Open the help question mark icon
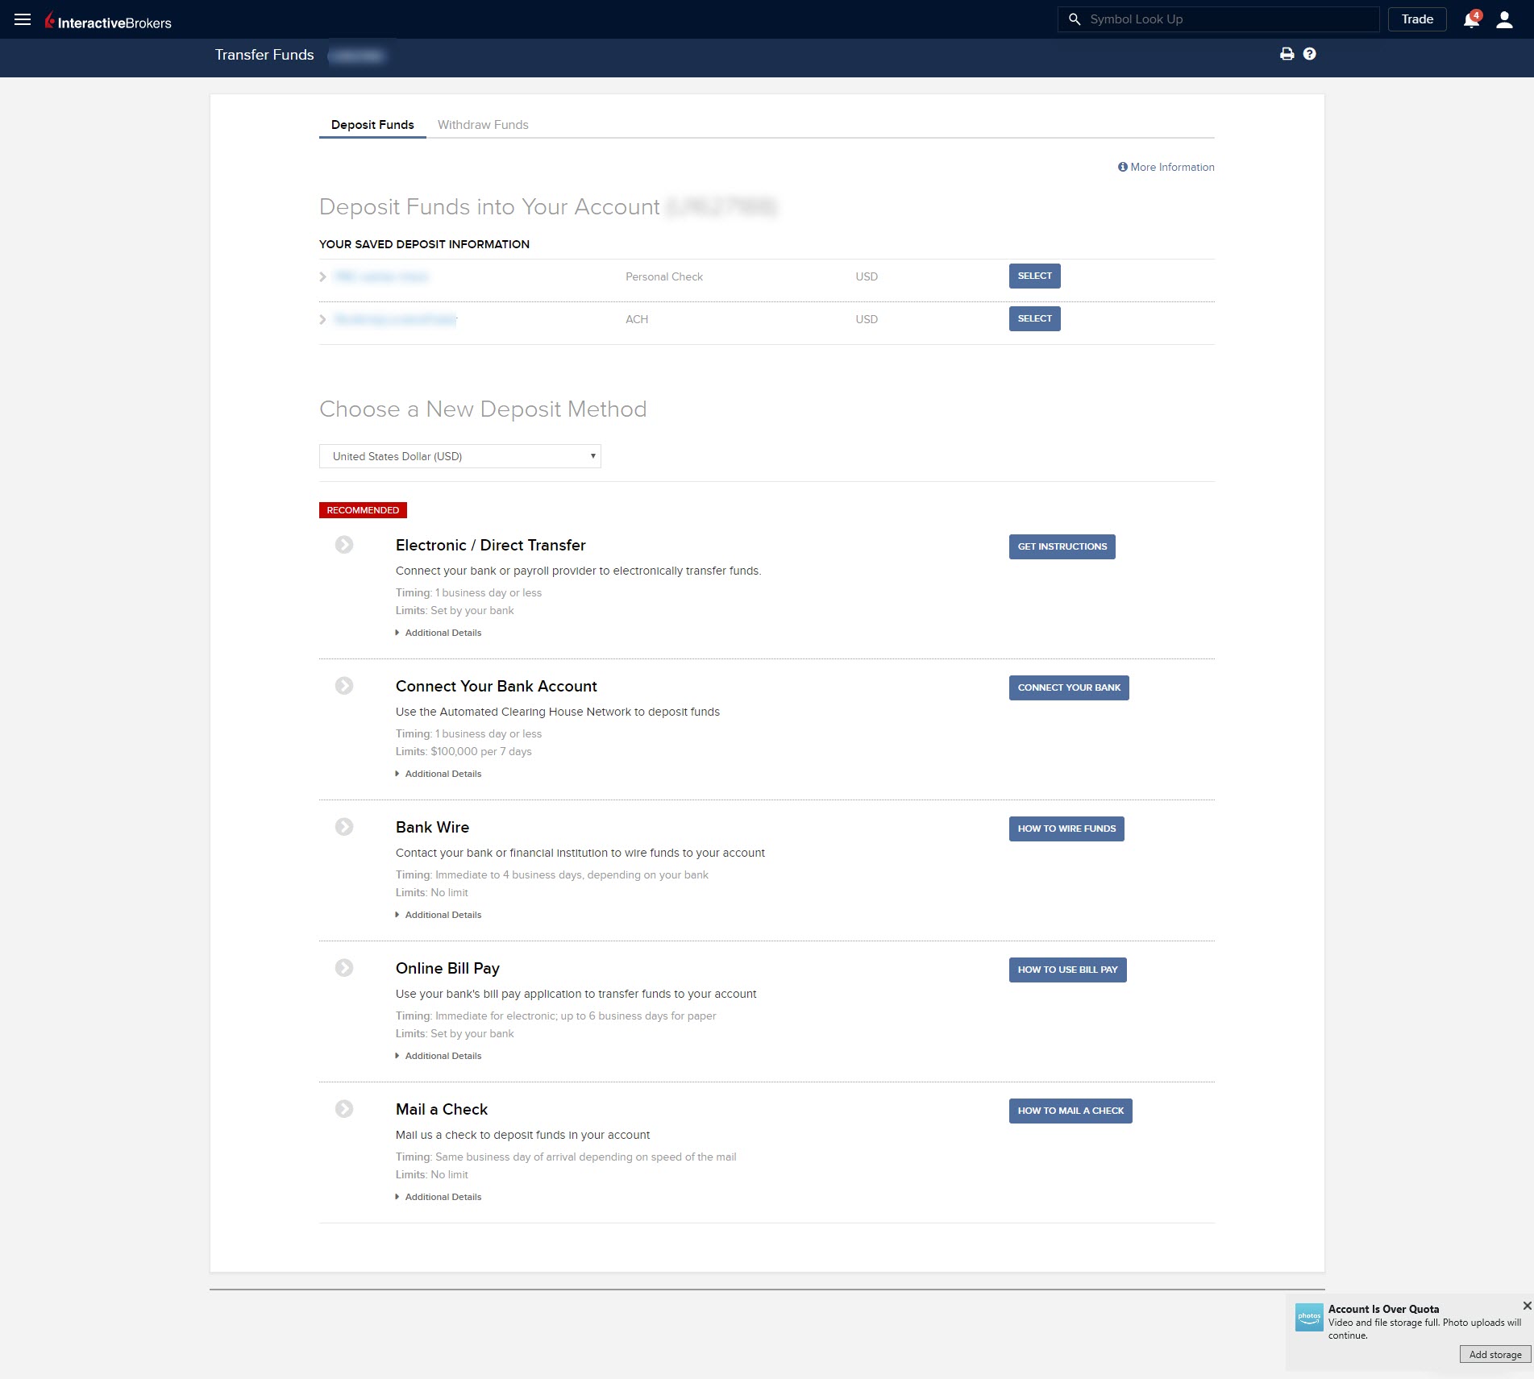The width and height of the screenshot is (1534, 1379). coord(1309,54)
